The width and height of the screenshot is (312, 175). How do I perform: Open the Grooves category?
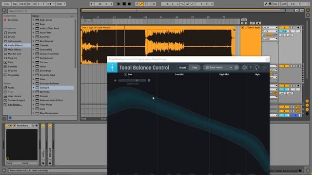[12, 70]
